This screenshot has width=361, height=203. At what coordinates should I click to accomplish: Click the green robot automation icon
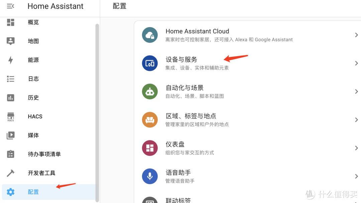pos(149,91)
